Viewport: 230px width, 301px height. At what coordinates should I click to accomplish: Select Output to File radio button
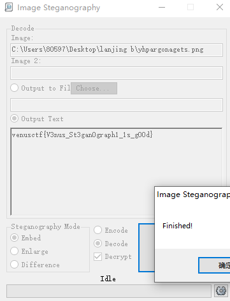(x=15, y=88)
